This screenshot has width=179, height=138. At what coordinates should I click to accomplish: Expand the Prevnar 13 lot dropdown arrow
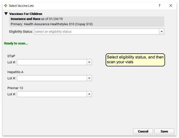[89, 94]
